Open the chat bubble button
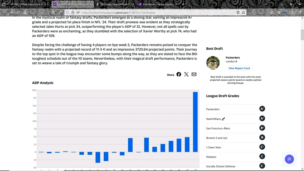 coord(289,159)
